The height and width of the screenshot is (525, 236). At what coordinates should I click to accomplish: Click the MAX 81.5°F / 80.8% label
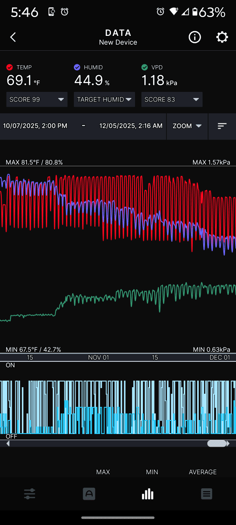[34, 162]
